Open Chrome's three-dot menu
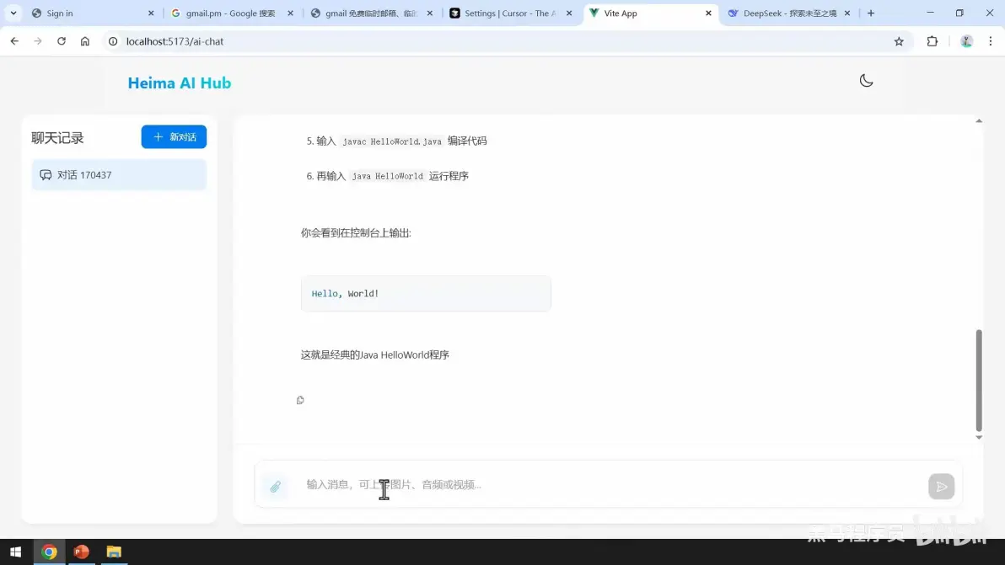The height and width of the screenshot is (565, 1005). click(x=991, y=40)
